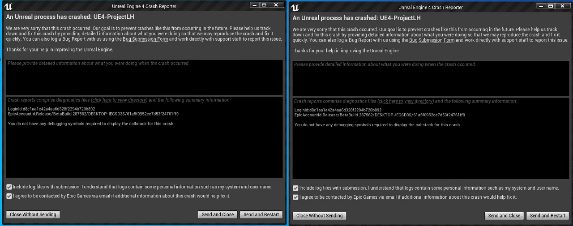Toggle agree to be contacted in left window
The height and width of the screenshot is (226, 573).
(9, 196)
